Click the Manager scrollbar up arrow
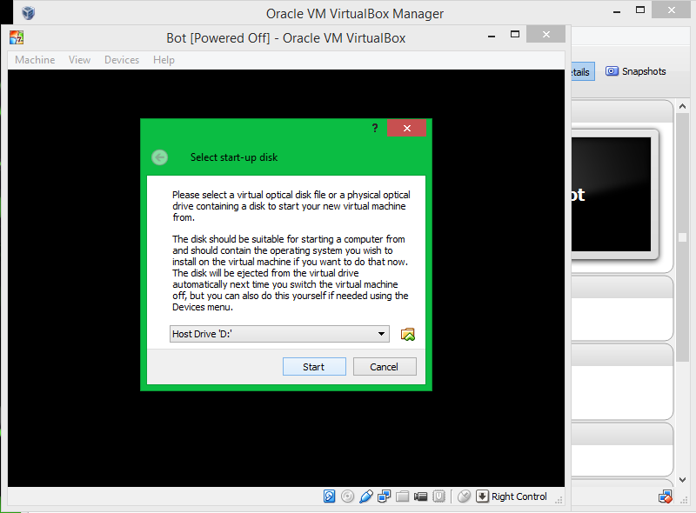Image resolution: width=696 pixels, height=513 pixels. pos(683,106)
